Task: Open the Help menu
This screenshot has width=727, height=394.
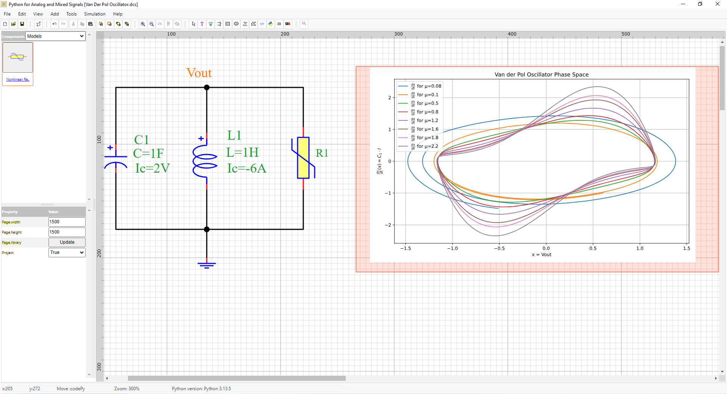Action: (x=118, y=14)
